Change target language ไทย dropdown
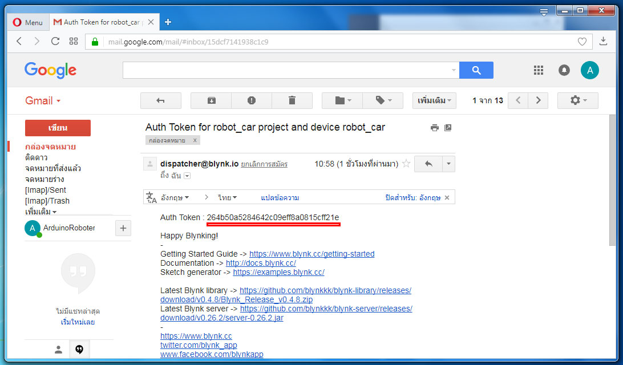The image size is (623, 365). [227, 197]
